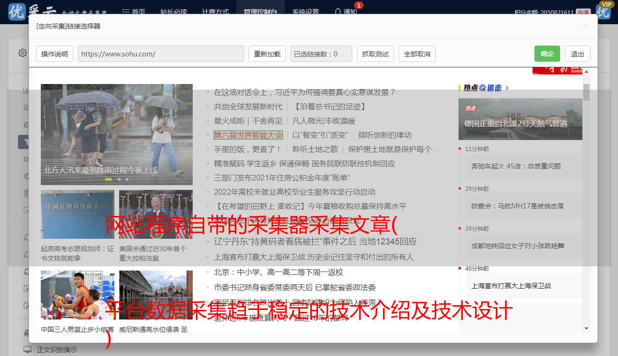Open 计费方式 in top navigation
Image resolution: width=618 pixels, height=356 pixels.
[x=215, y=12]
